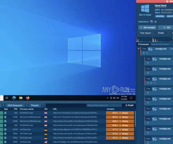Click the ocsp.digicert.com URL
Screen dimensions: 173x144
75,129
